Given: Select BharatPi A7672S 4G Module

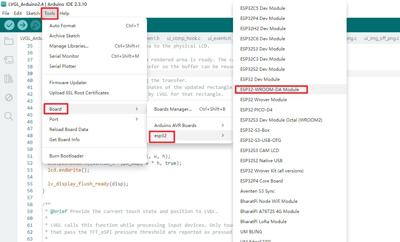Looking at the screenshot, I should (x=290, y=212).
